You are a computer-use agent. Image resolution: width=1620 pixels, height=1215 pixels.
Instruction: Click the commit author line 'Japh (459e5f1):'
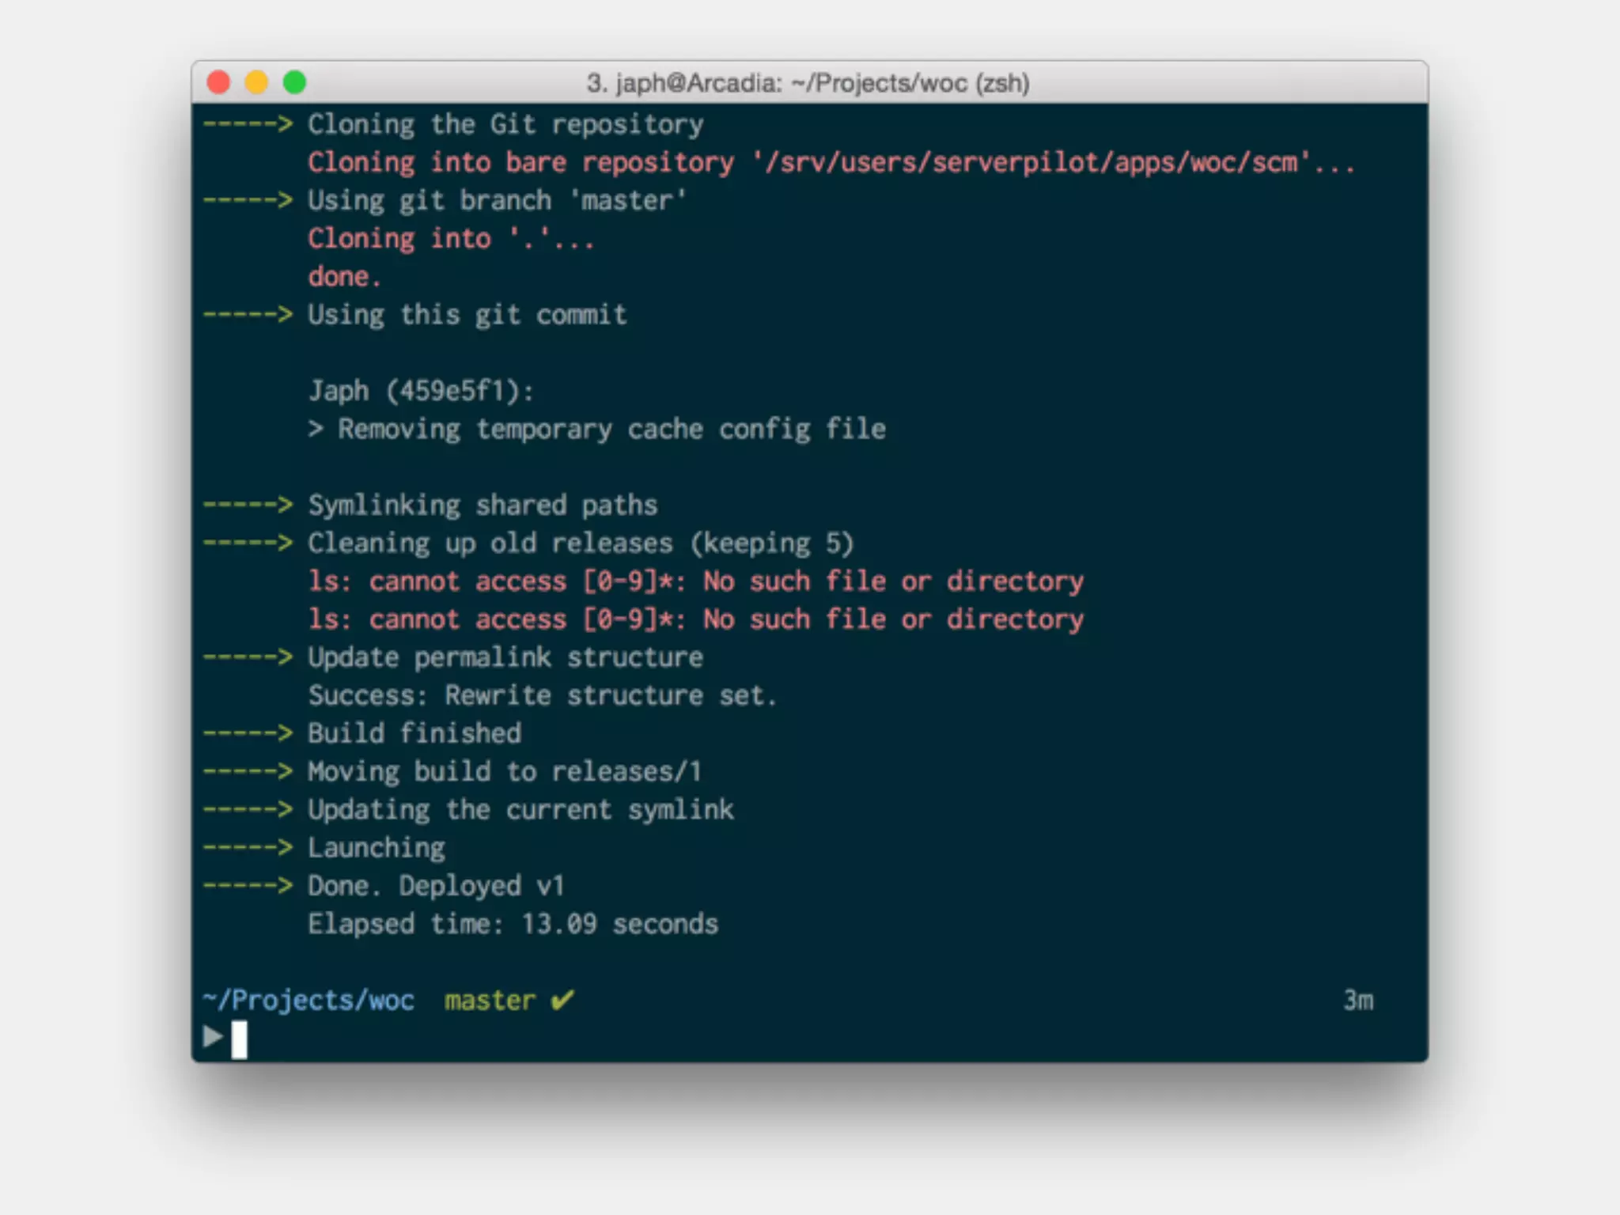[x=421, y=391]
